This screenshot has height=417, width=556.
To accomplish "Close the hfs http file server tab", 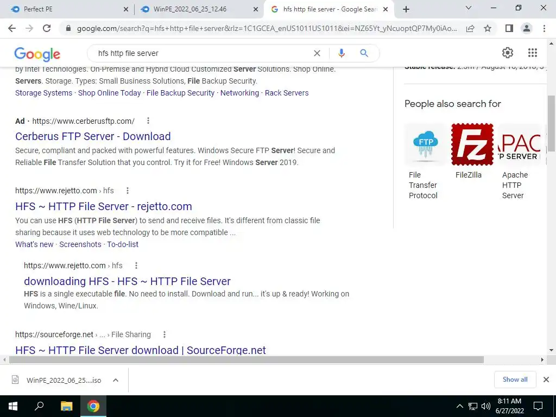I will pos(386,10).
